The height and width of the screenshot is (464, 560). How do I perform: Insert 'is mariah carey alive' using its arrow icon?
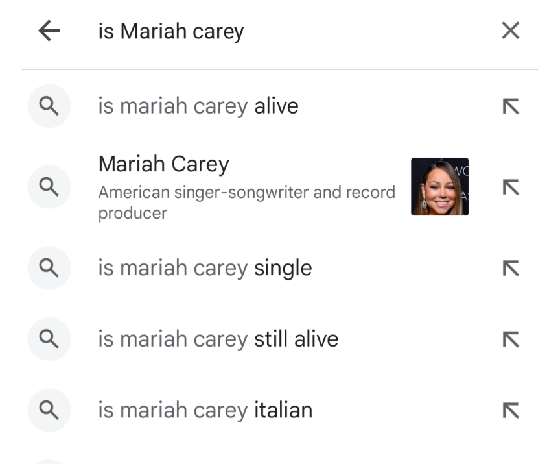click(x=511, y=106)
